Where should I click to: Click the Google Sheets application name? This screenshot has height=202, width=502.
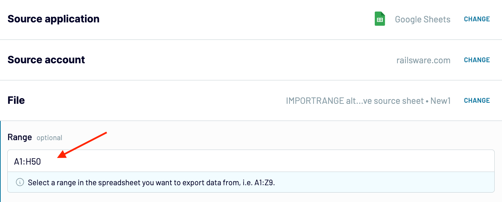(422, 19)
